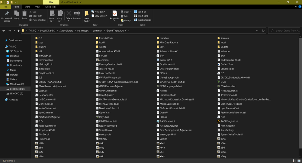Select the OpenIV.asi file

click(x=103, y=112)
